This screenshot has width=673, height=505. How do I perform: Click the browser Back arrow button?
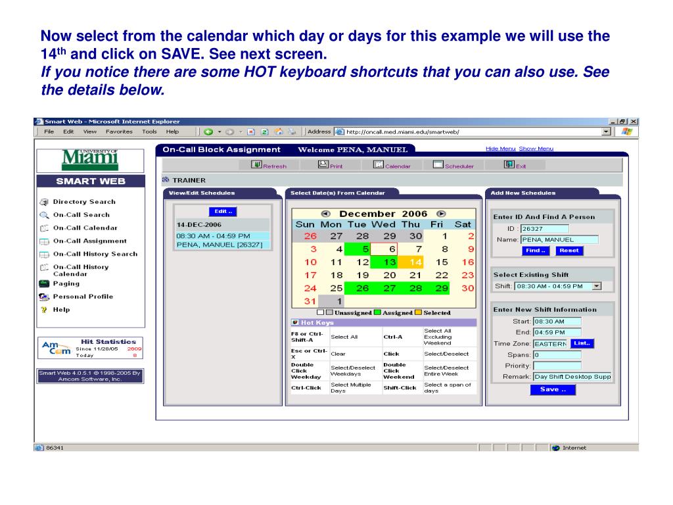click(208, 132)
